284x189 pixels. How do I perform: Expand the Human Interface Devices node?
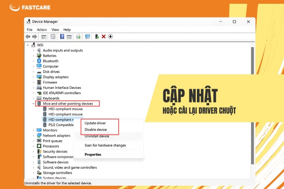pos(33,88)
